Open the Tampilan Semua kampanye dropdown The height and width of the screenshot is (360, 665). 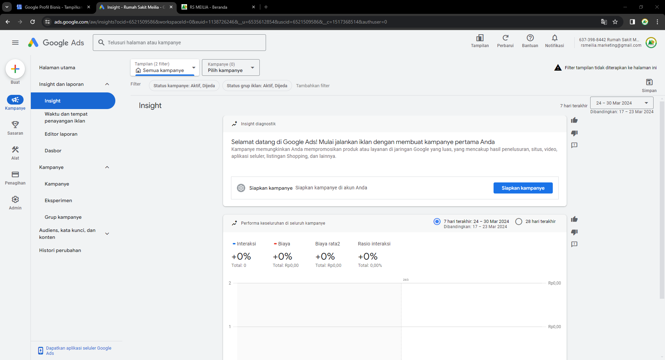tap(165, 67)
